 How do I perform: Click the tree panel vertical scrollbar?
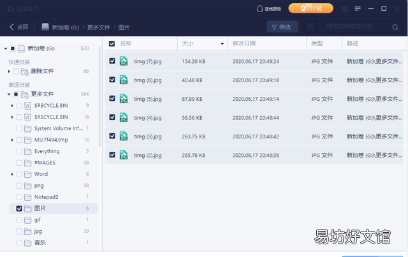(99, 96)
